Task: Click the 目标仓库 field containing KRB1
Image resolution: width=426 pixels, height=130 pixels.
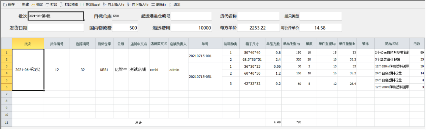Action: (x=125, y=16)
